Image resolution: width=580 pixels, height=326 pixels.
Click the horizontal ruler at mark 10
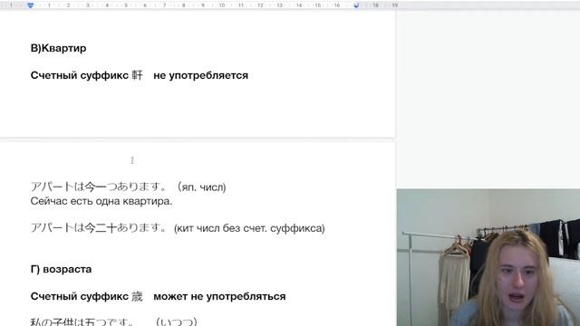pos(222,5)
